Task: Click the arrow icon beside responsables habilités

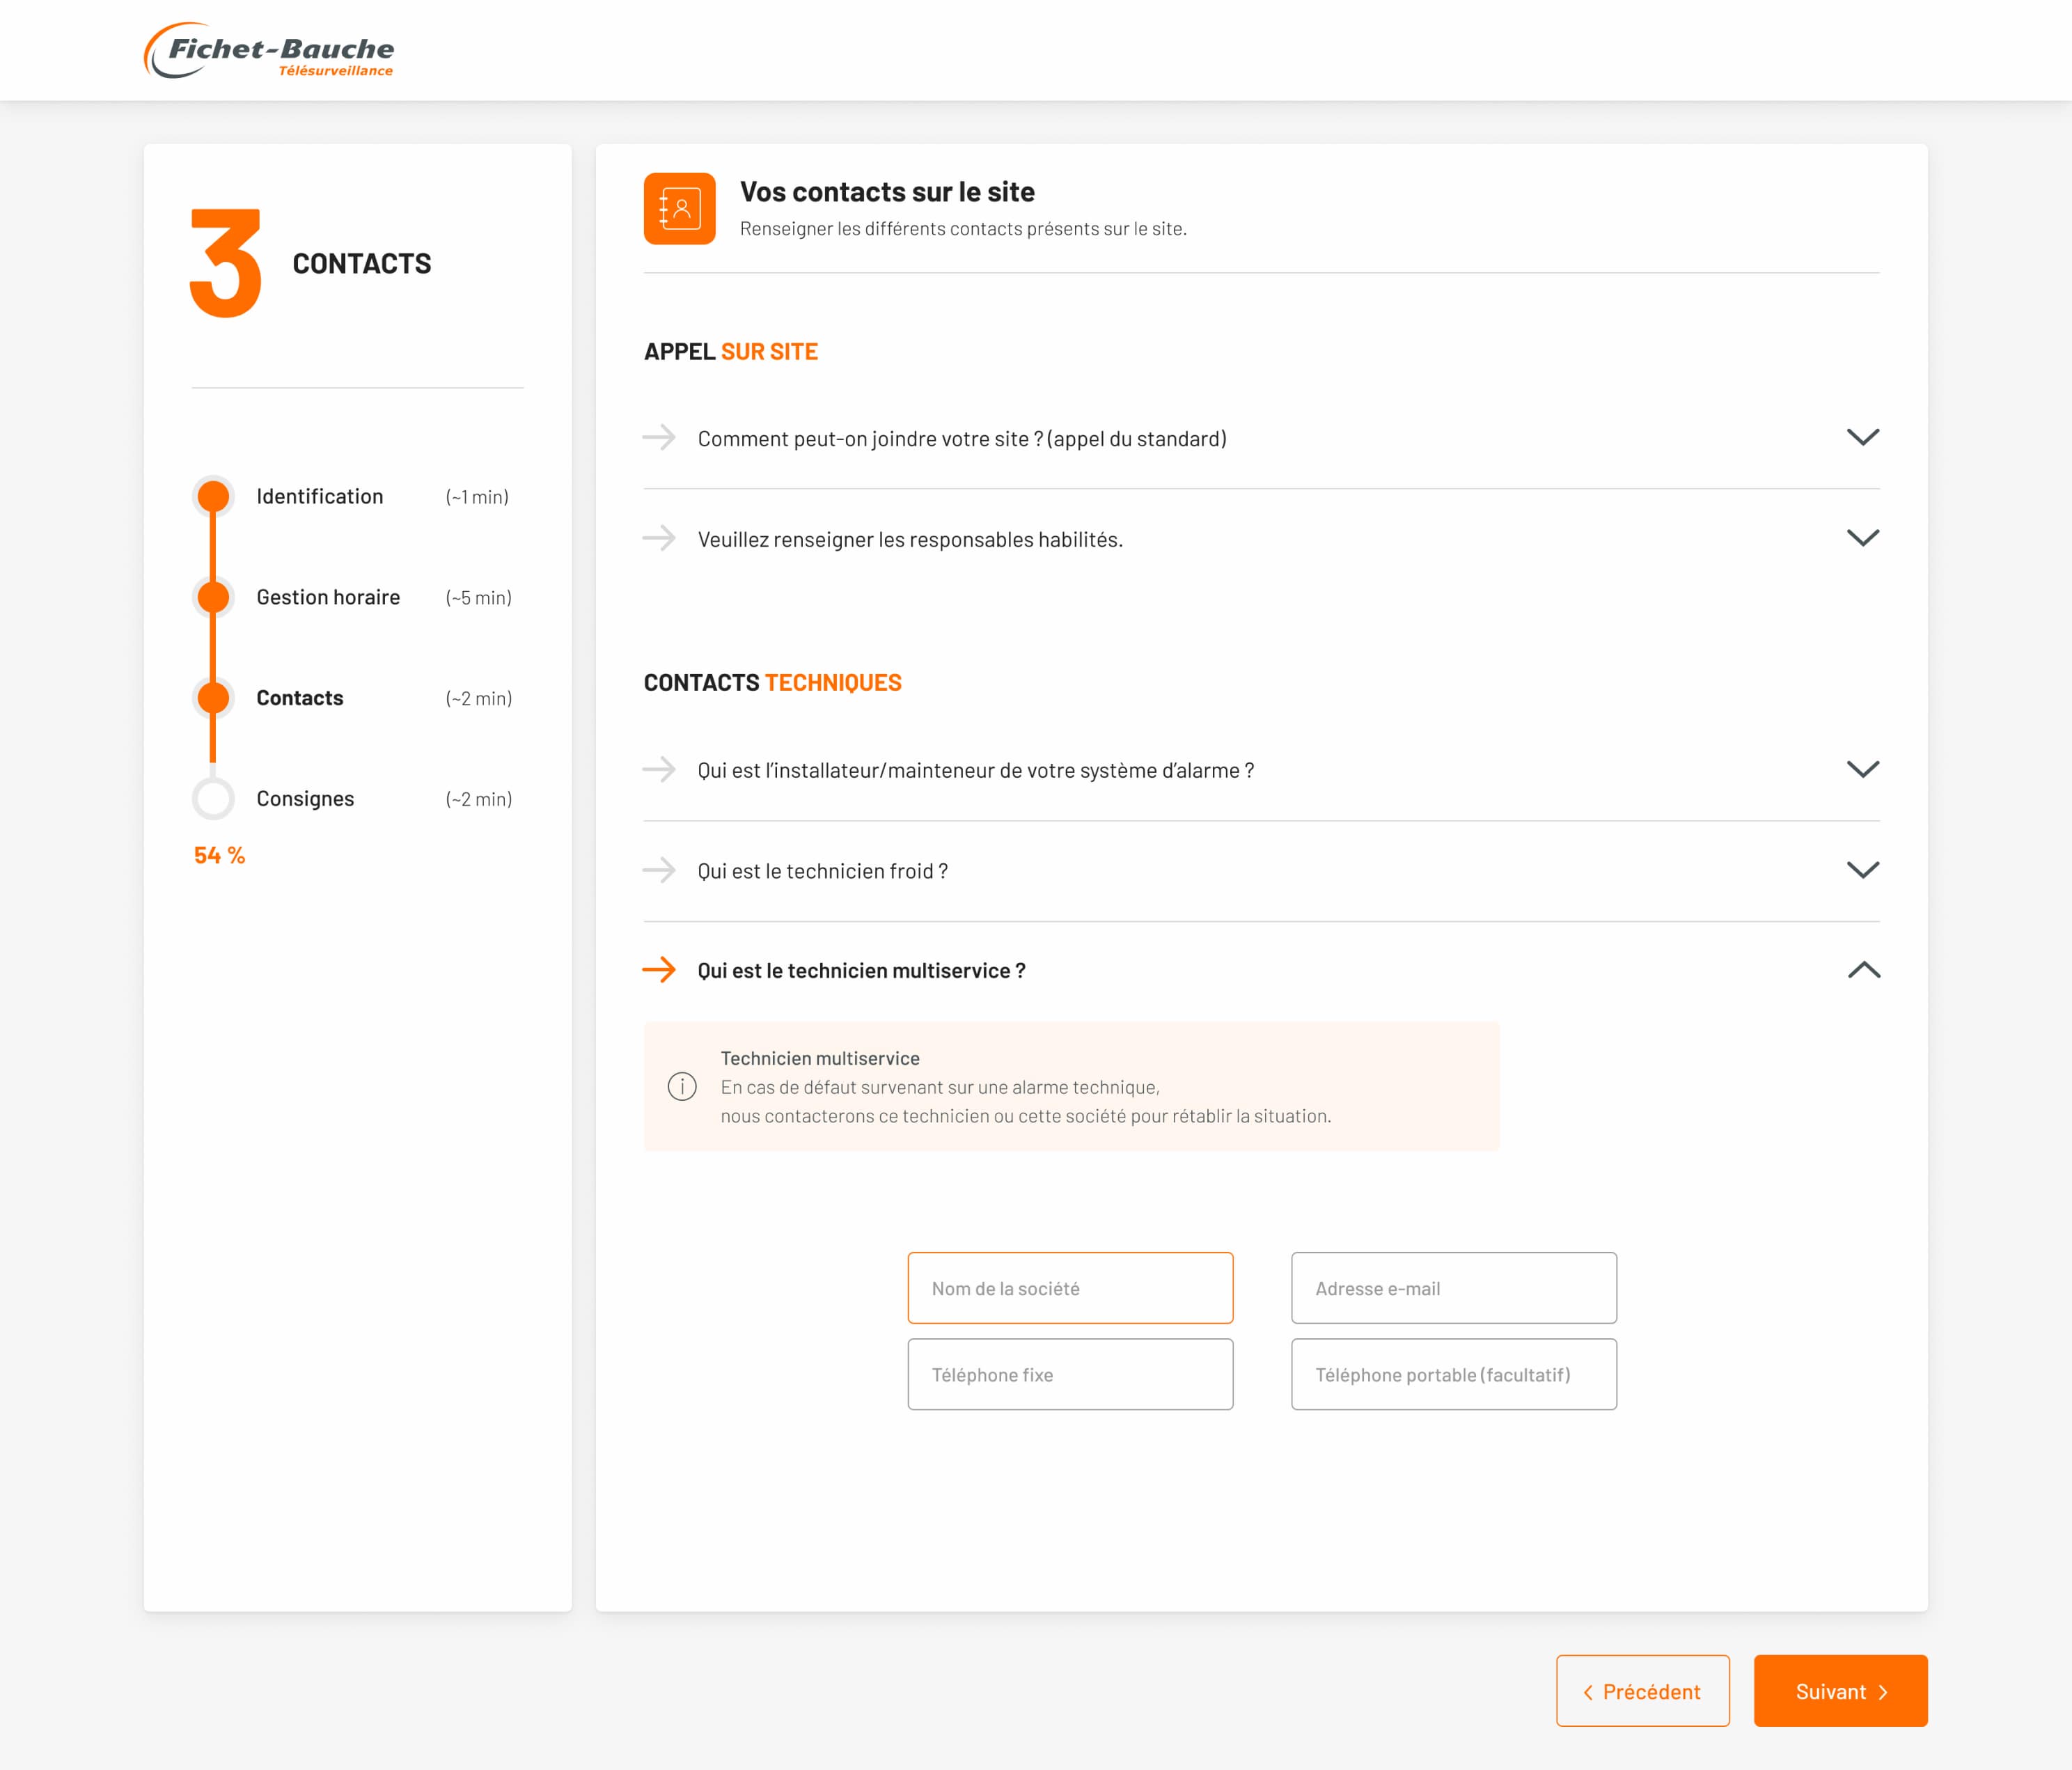Action: [x=659, y=538]
